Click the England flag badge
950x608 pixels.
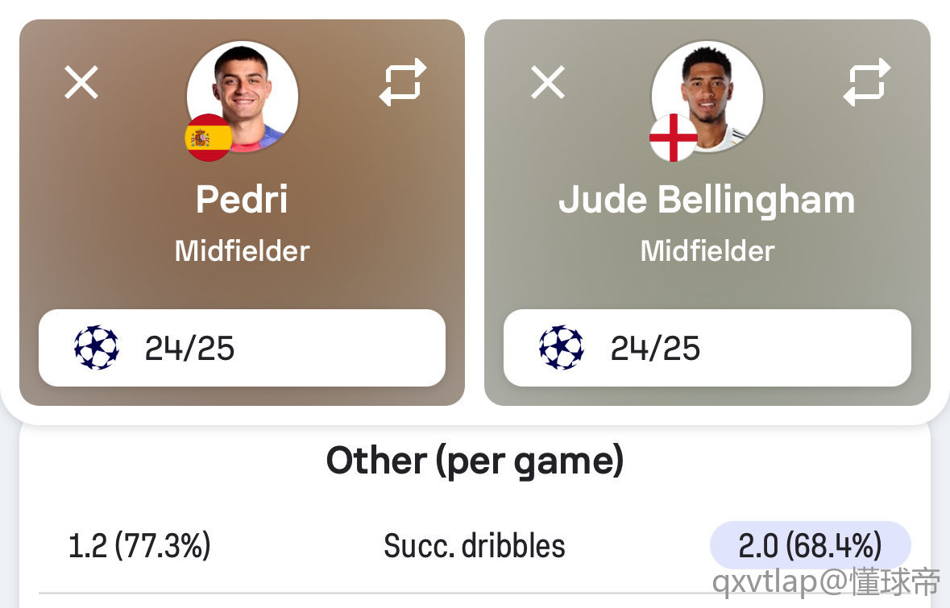pyautogui.click(x=674, y=138)
